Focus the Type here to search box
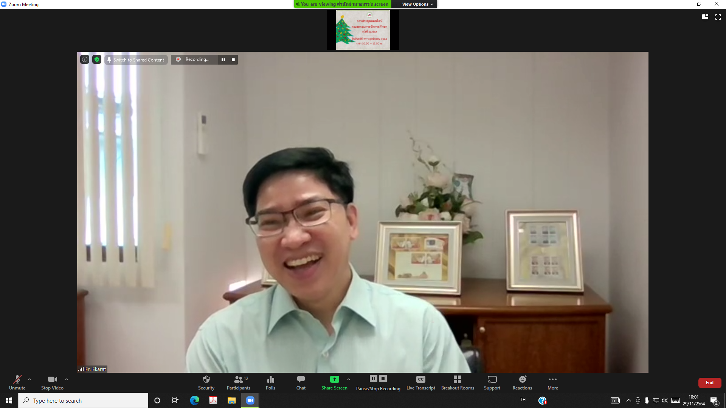Screen dimensions: 726x408 83,400
